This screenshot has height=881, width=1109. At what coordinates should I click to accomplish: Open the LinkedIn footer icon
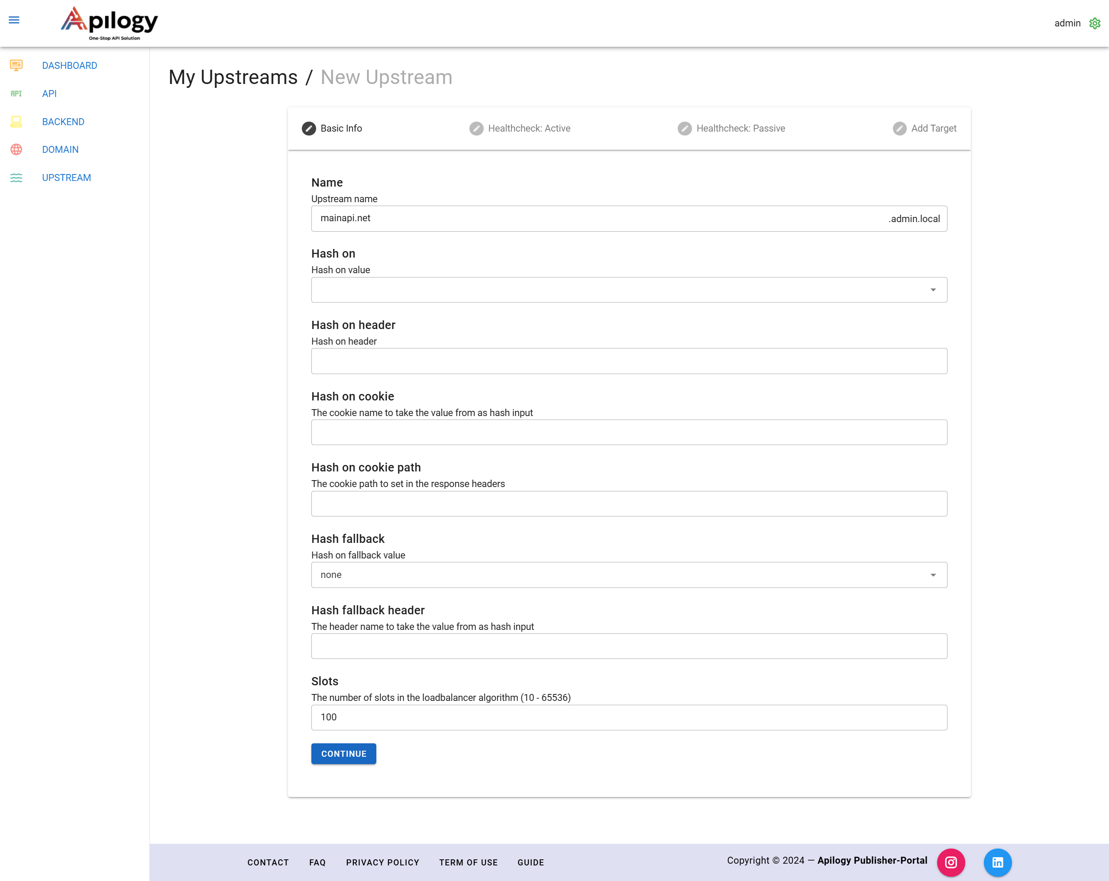(x=997, y=862)
